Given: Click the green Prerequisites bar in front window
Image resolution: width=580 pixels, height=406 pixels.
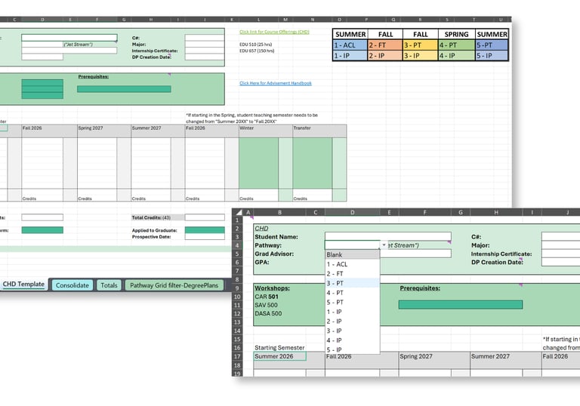Looking at the screenshot, I should pyautogui.click(x=461, y=304).
